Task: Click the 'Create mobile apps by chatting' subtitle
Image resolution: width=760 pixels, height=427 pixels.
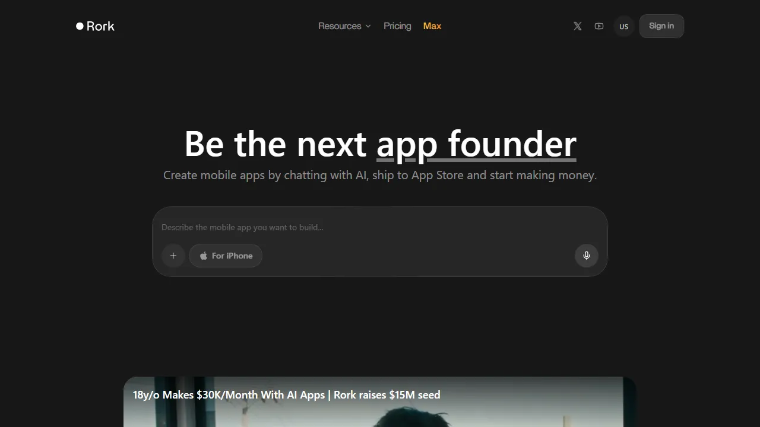Action: click(x=380, y=175)
